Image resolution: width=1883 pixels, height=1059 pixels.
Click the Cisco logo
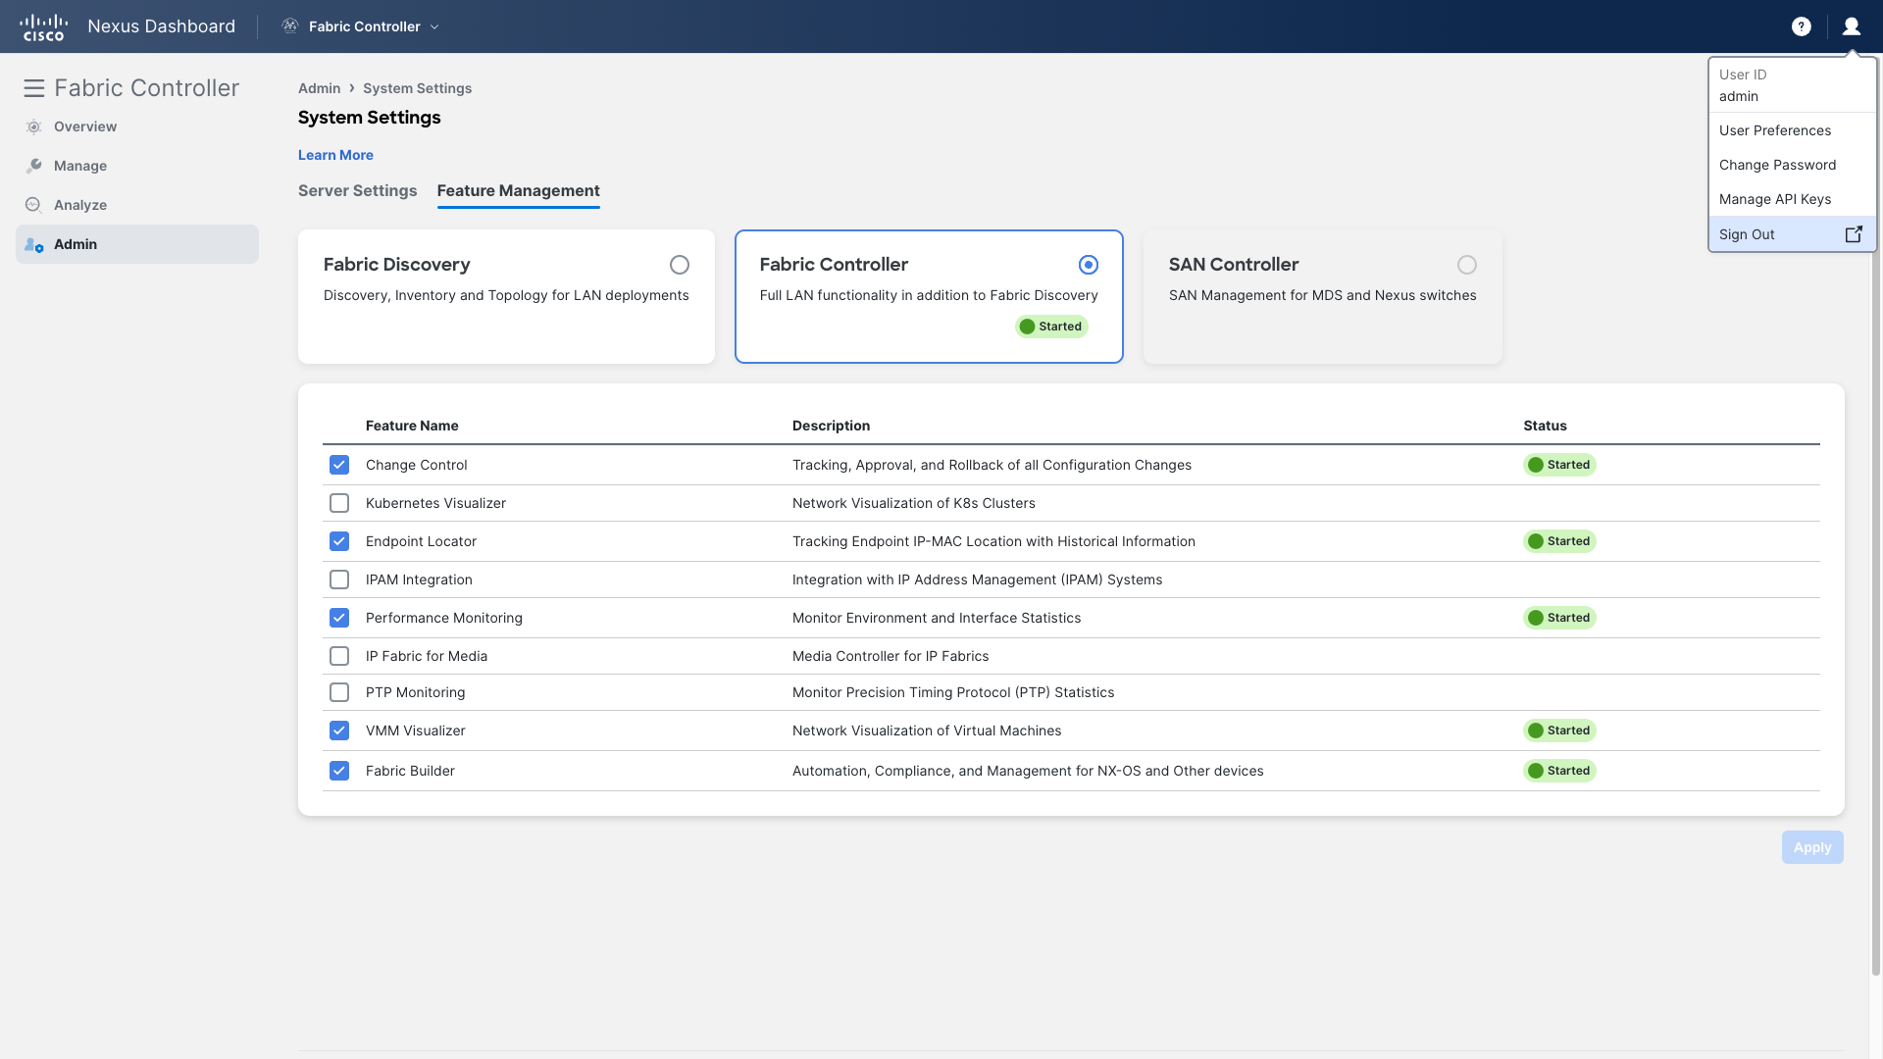tap(44, 26)
